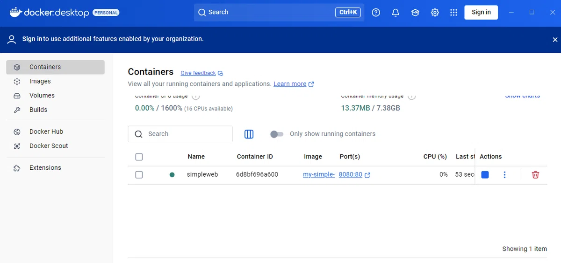
Task: Click the magnifier icon in containers search
Action: pos(138,134)
